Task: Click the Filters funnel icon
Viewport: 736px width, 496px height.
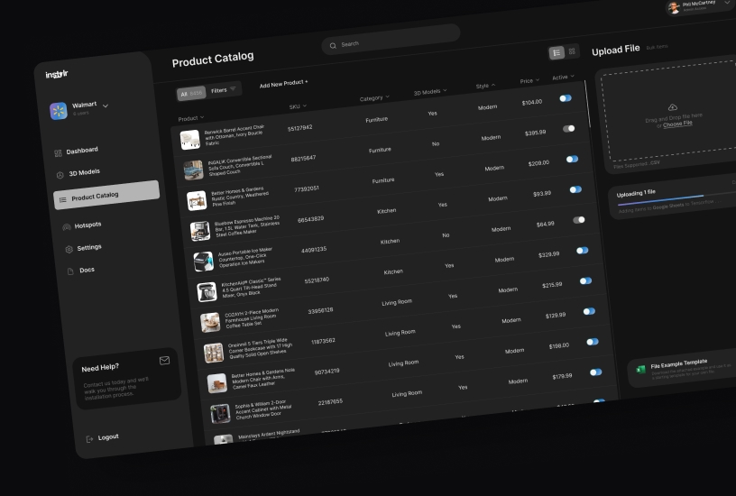Action: click(x=233, y=88)
